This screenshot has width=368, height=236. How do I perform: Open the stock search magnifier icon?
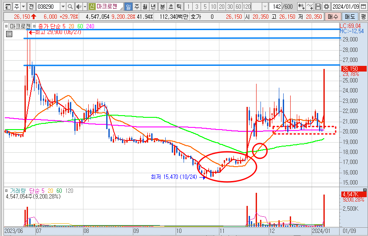click(70, 7)
